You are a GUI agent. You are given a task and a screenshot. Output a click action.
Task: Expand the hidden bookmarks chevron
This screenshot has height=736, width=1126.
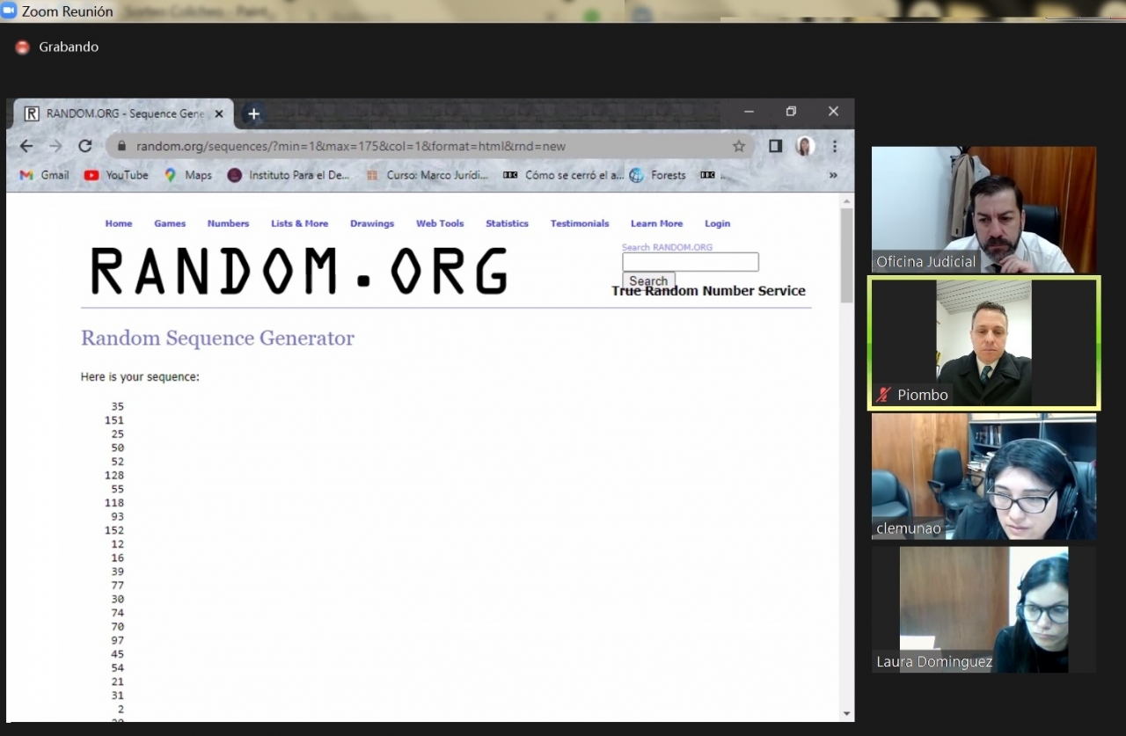(x=833, y=175)
